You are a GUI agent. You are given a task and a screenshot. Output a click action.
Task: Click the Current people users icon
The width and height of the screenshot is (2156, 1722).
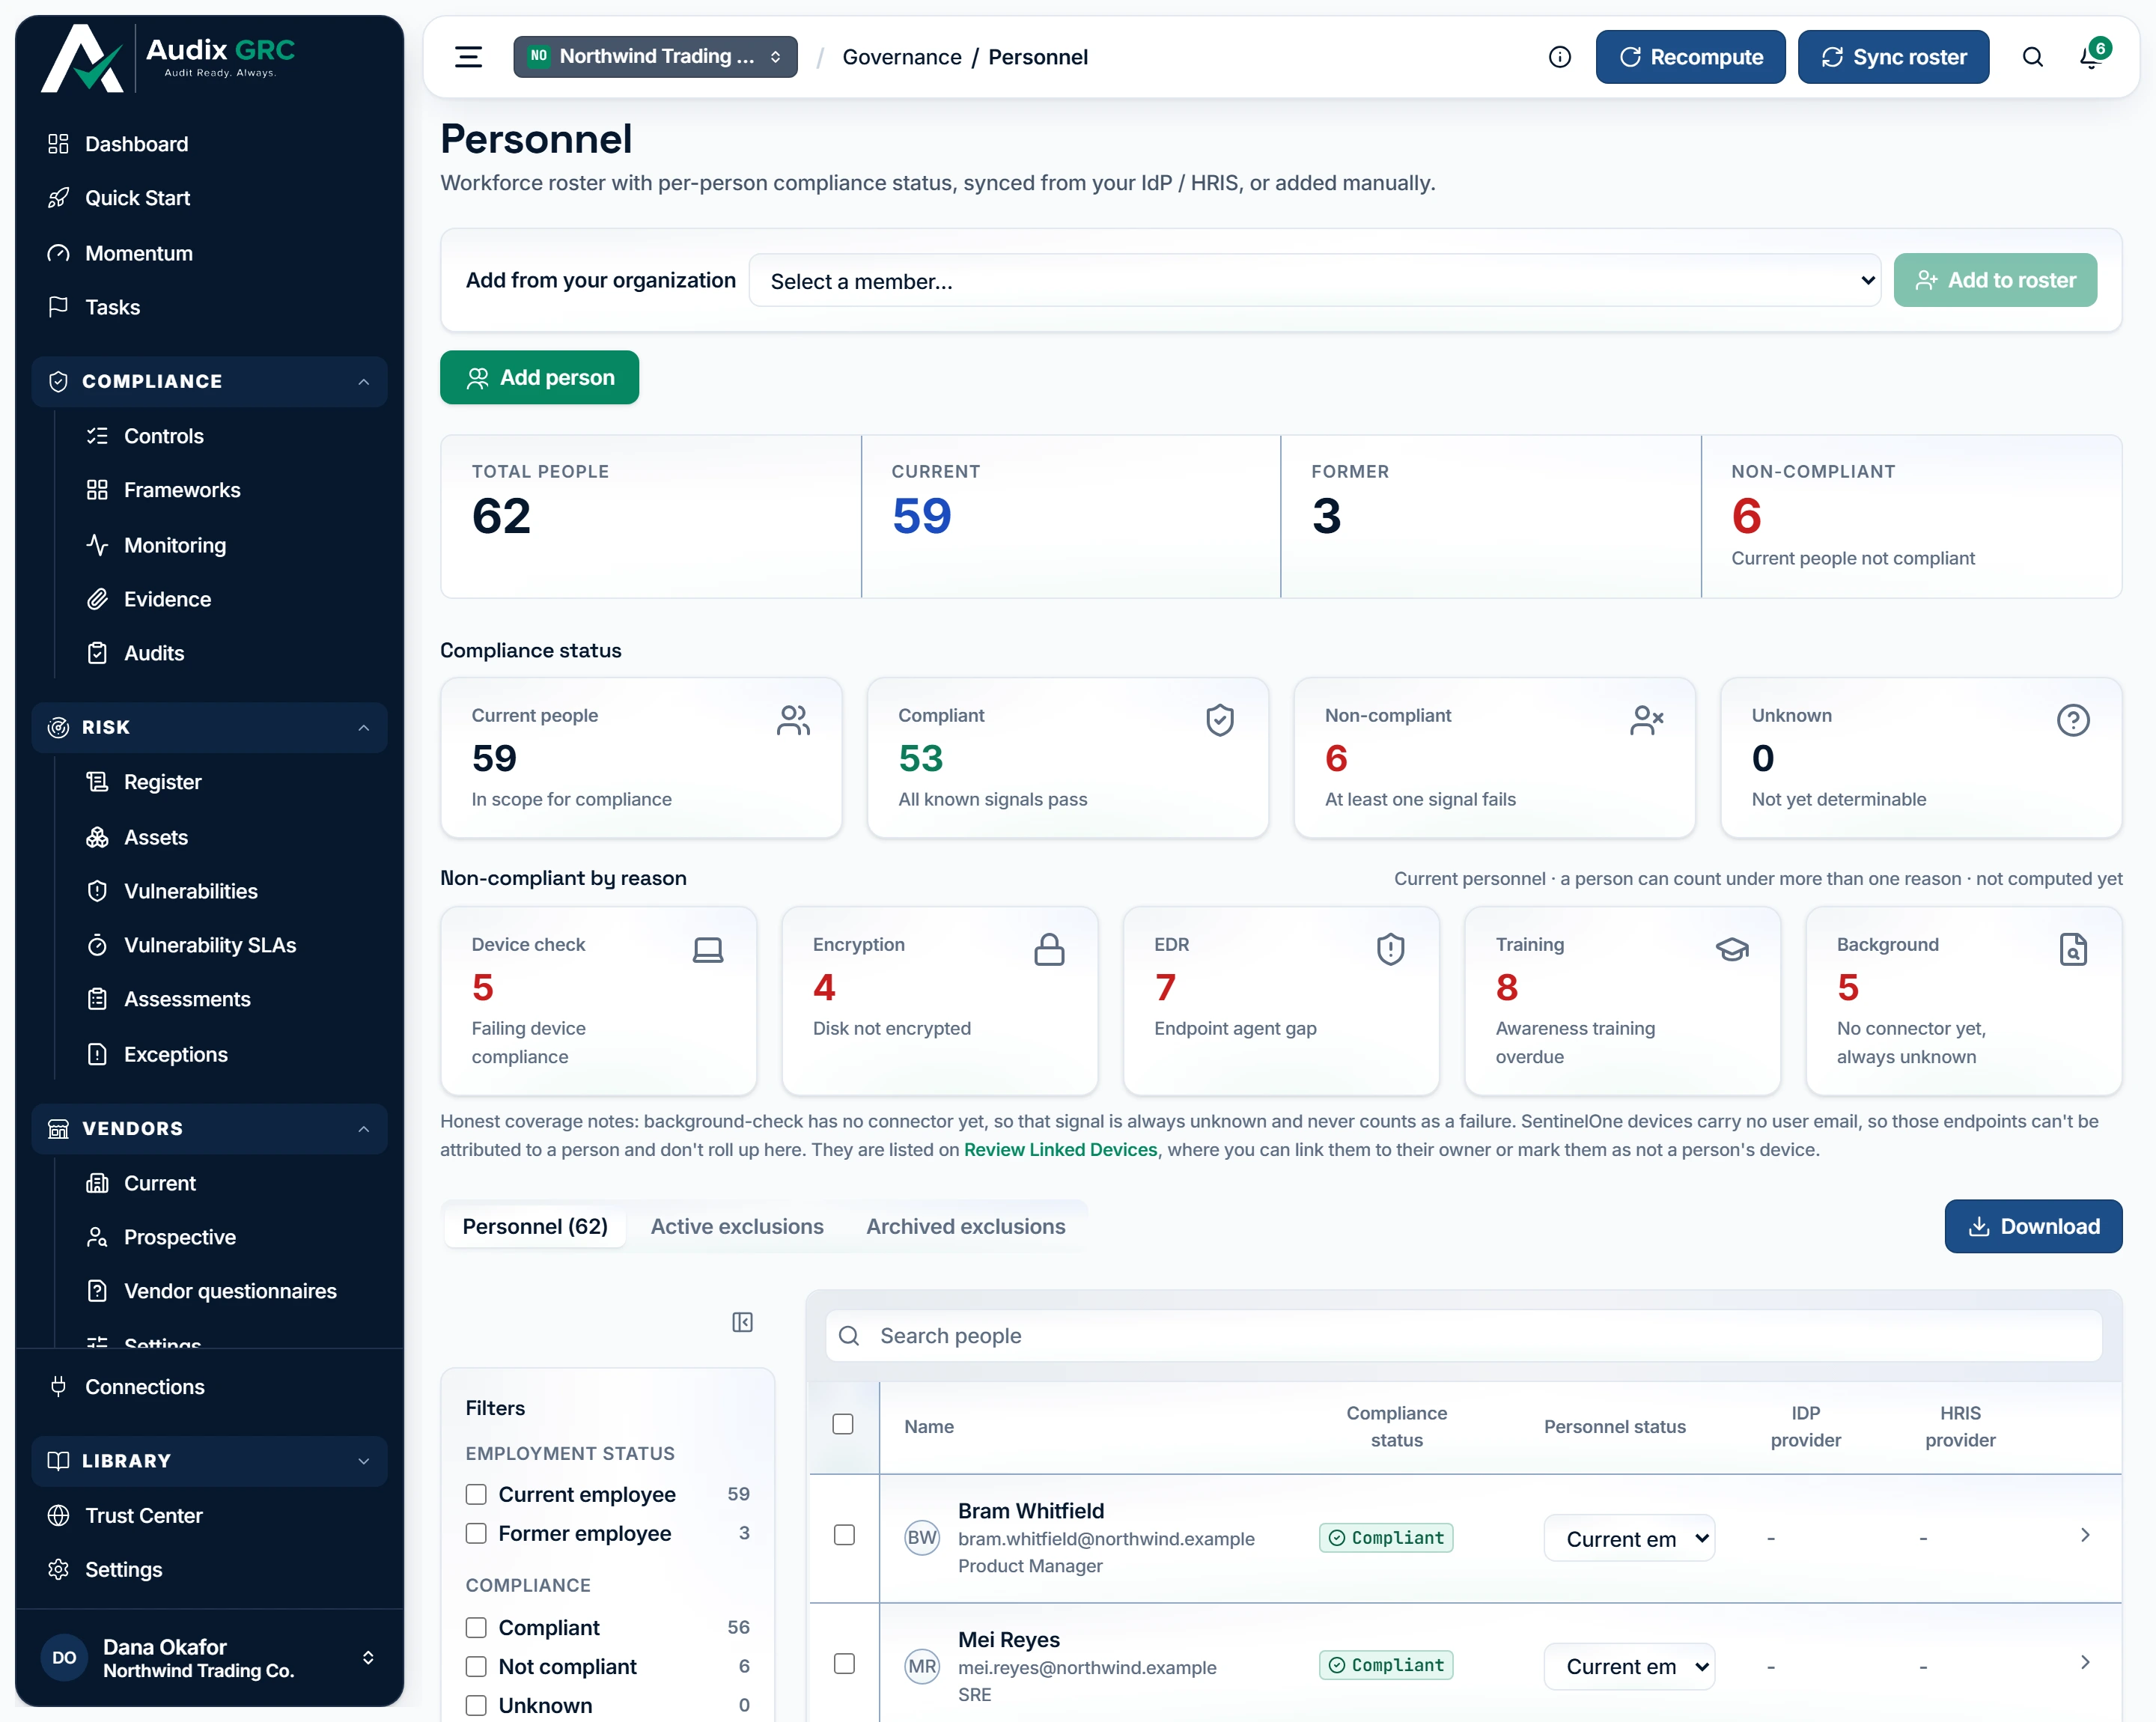pos(793,720)
